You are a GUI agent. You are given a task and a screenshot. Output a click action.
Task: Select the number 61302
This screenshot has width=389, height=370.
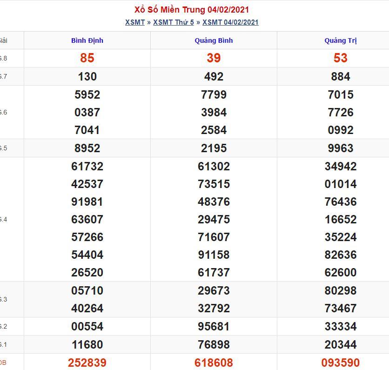pos(214,166)
